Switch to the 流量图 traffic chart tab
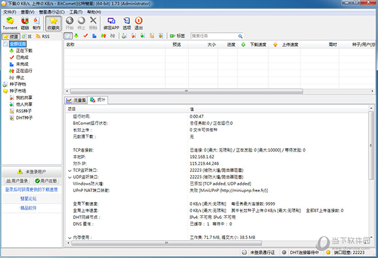The width and height of the screenshot is (378, 258). tap(76, 100)
